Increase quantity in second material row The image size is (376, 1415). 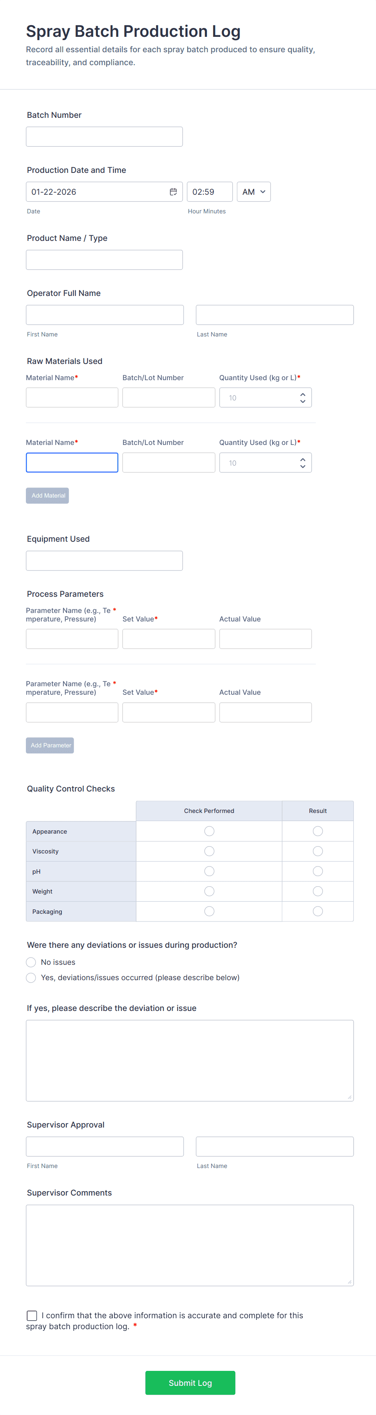pyautogui.click(x=302, y=459)
